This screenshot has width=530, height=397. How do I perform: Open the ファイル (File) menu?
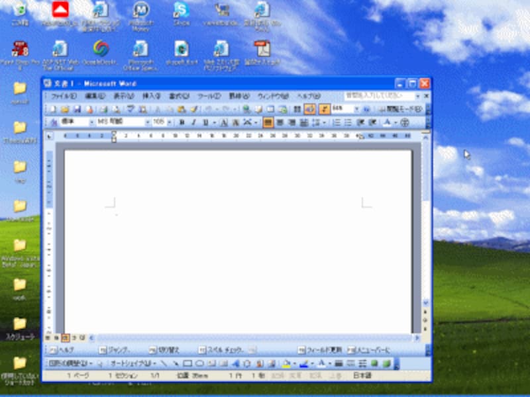(64, 96)
